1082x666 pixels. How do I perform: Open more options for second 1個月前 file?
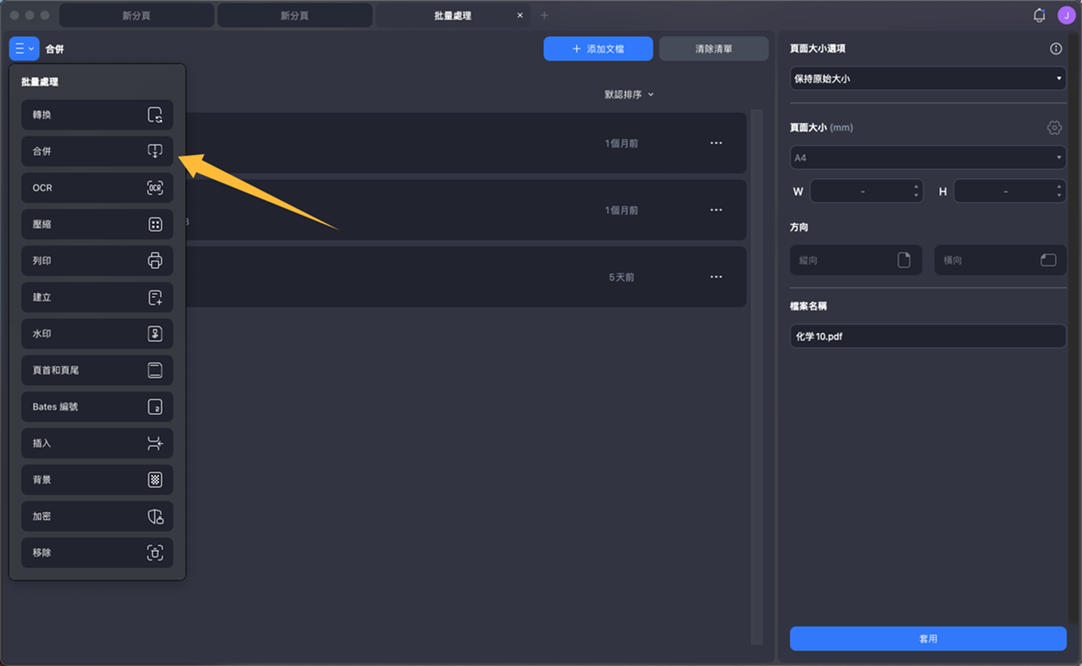[716, 210]
